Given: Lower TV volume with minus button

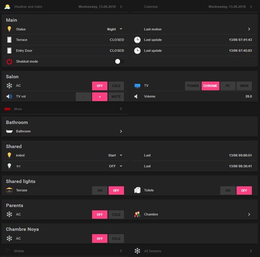Looking at the screenshot, I should click(x=83, y=97).
